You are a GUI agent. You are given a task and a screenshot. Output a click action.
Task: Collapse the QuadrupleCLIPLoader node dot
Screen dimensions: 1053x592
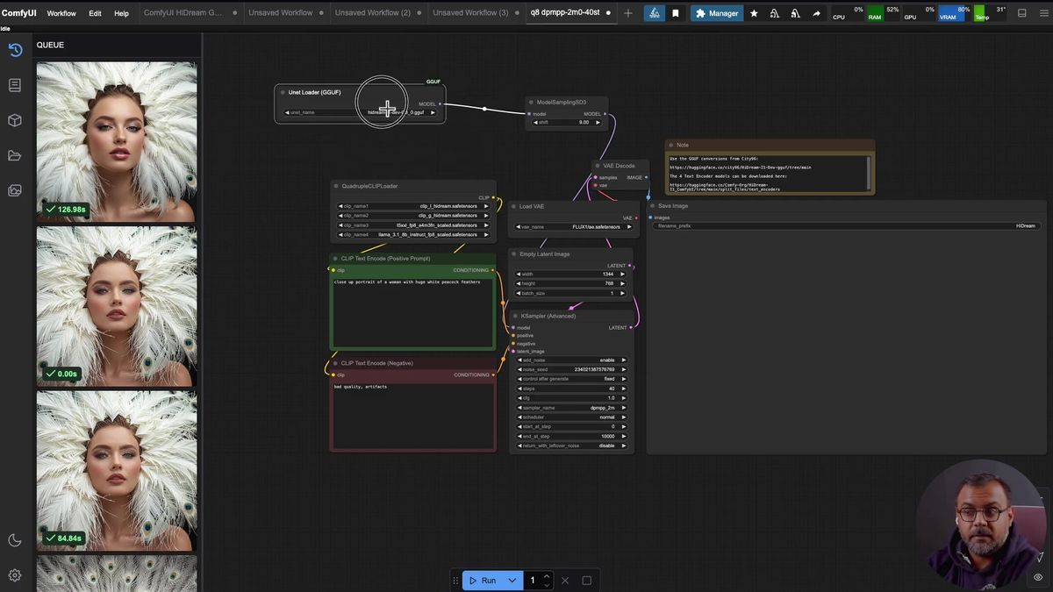(336, 186)
